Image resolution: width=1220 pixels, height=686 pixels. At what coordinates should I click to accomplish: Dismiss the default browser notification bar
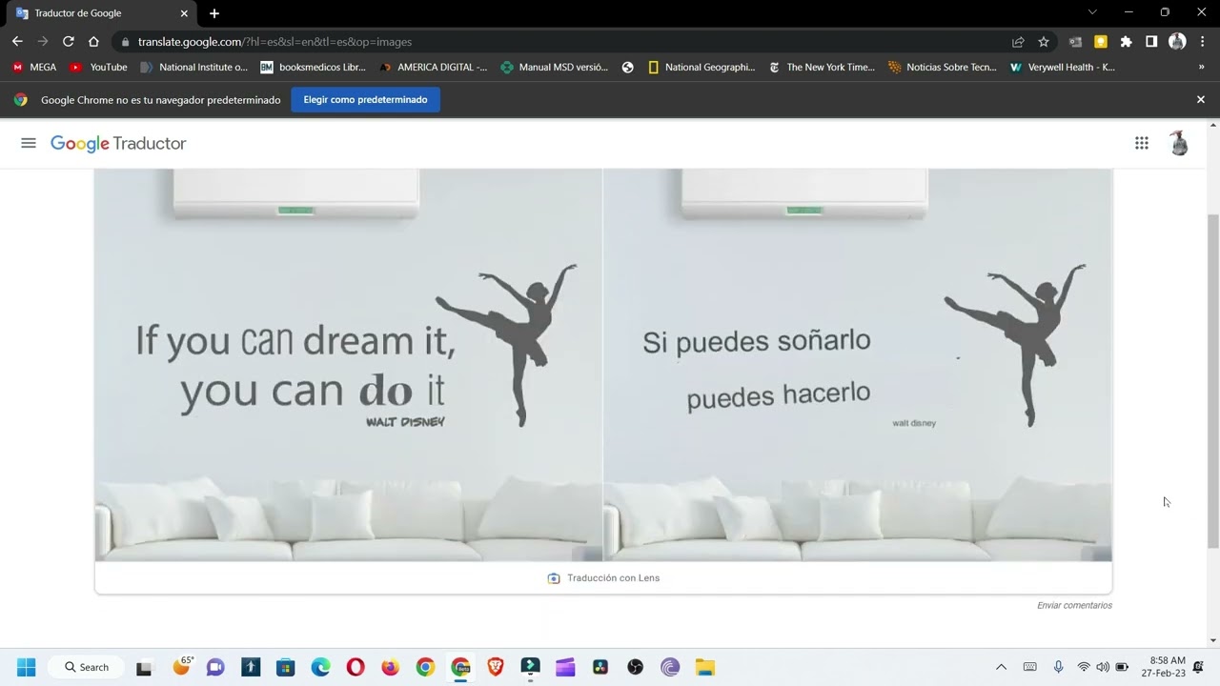[x=1201, y=99]
